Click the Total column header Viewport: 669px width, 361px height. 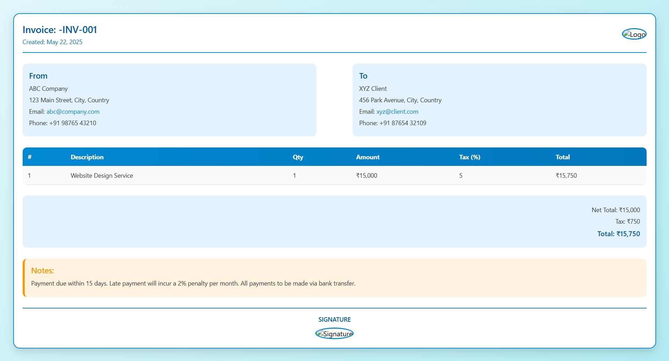pos(562,157)
